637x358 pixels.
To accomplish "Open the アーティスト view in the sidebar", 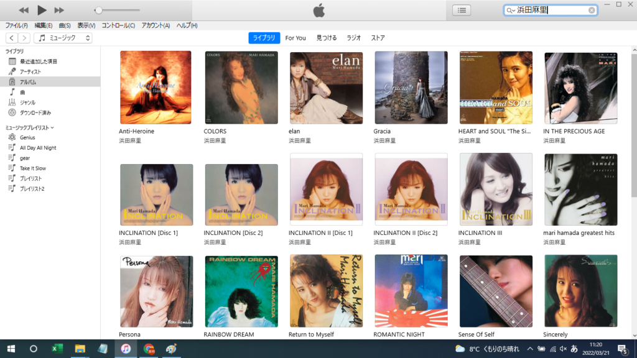I will 30,71.
